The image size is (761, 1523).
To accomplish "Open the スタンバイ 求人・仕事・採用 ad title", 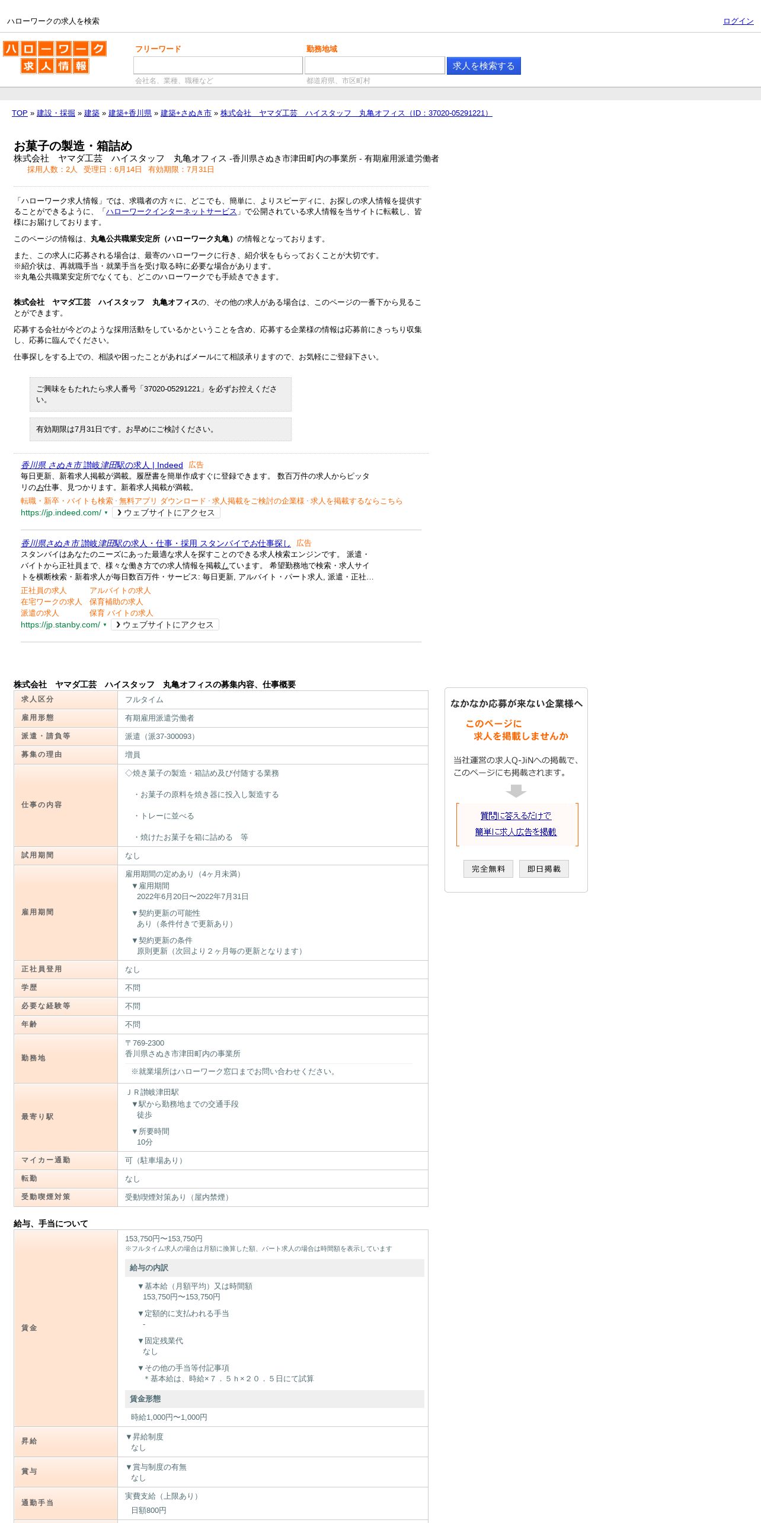I will coord(156,543).
